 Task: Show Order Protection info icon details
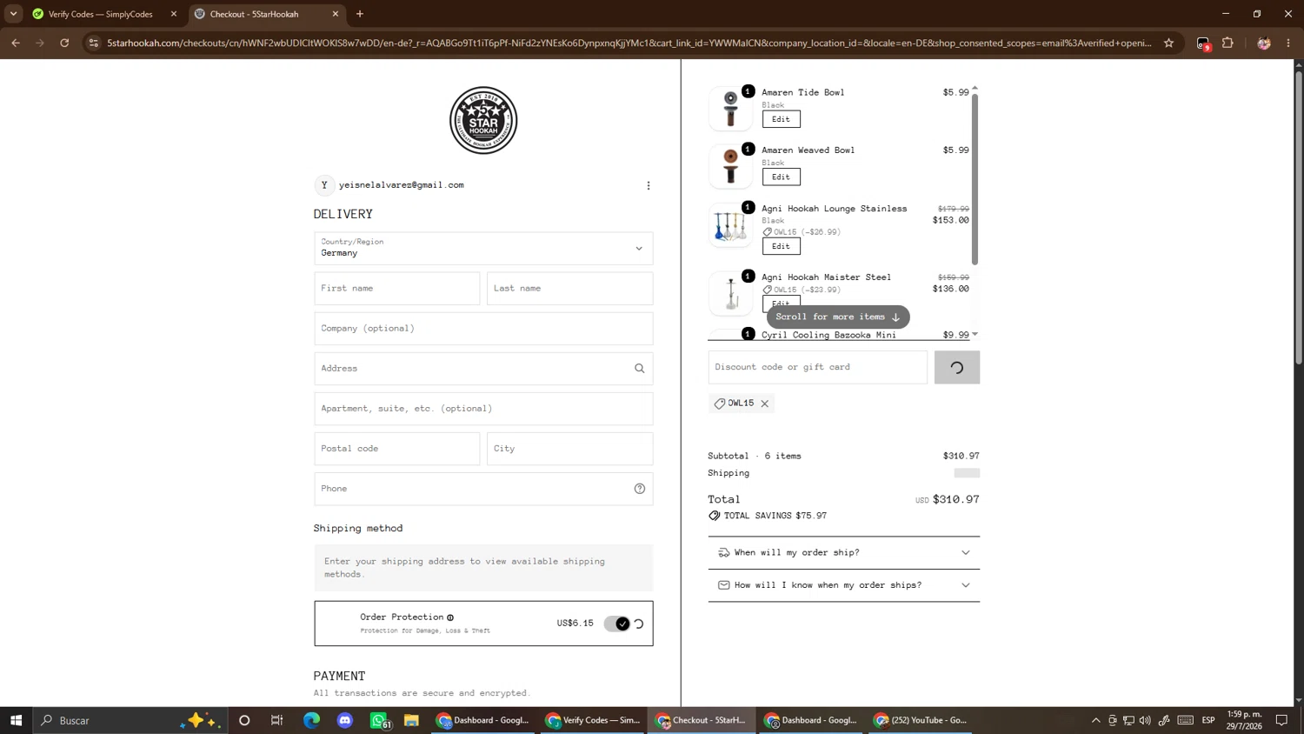(450, 617)
